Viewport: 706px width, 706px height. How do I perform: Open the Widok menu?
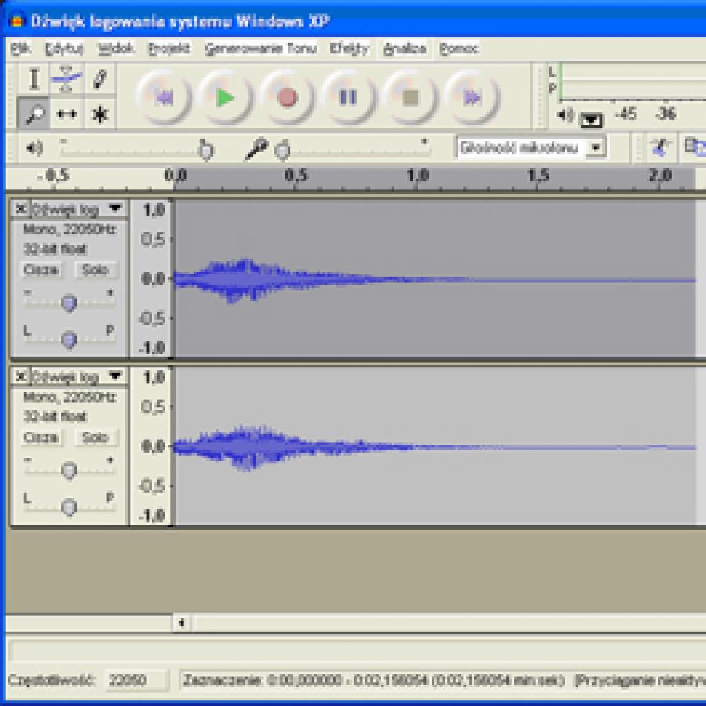[116, 48]
